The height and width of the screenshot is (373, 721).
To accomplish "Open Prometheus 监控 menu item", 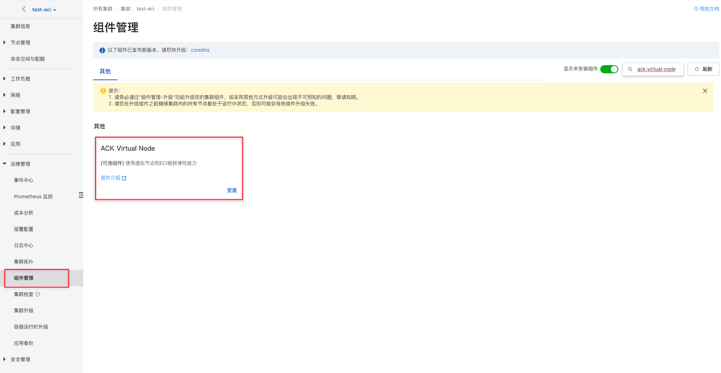I will [x=33, y=197].
